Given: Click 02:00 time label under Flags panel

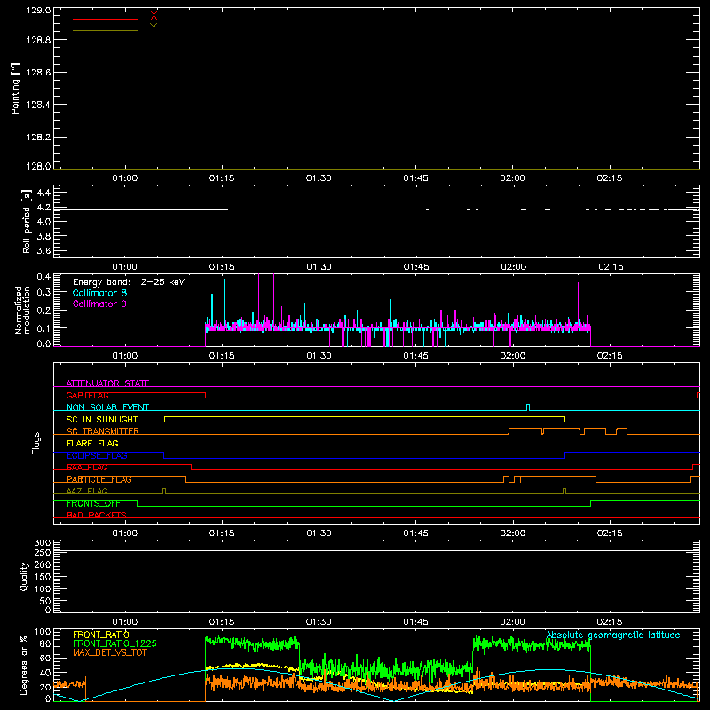Looking at the screenshot, I should coord(513,533).
